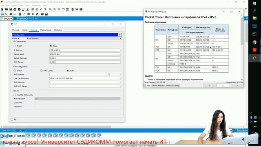261x147 pixels.
Task: Select the IPv6 Auto Config radio button
Action: (x=41, y=71)
